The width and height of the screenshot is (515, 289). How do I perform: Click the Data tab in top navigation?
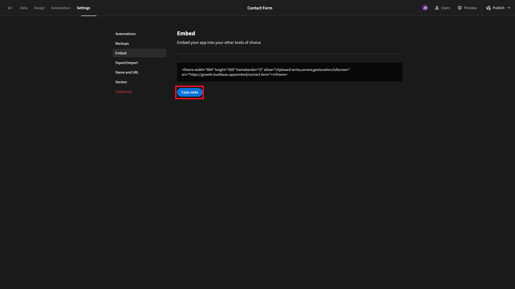tap(24, 8)
